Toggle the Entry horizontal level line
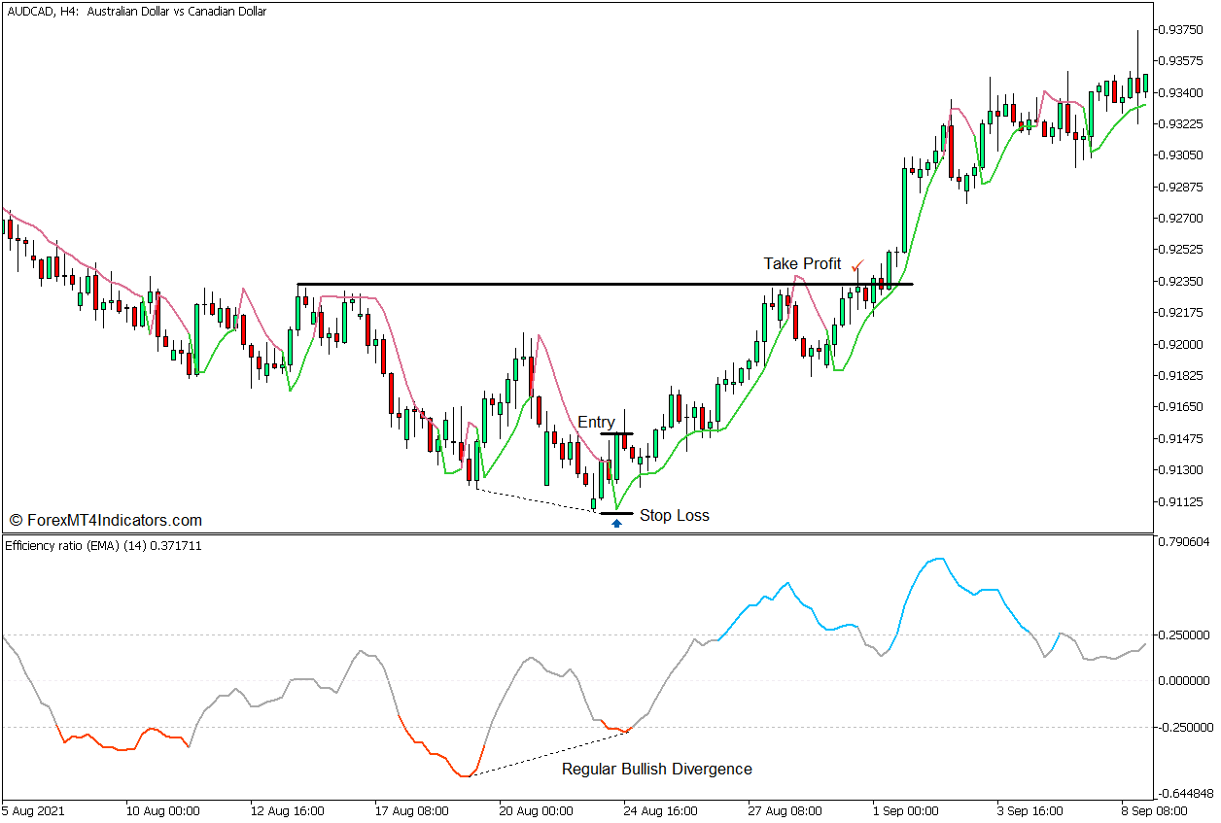This screenshot has height=823, width=1221. pyautogui.click(x=617, y=434)
